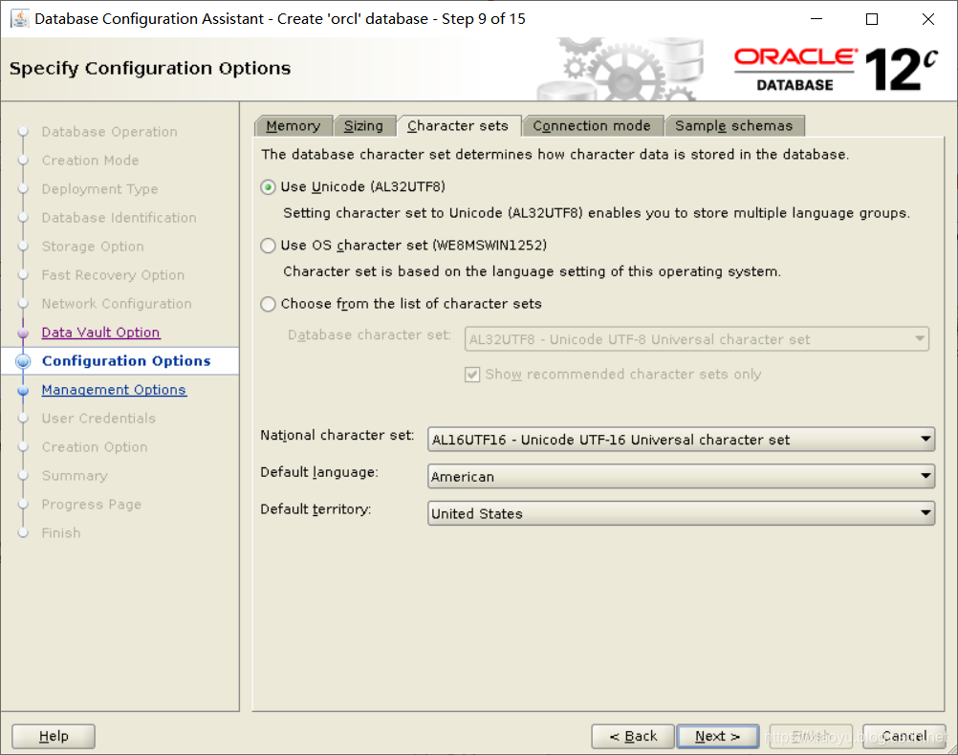Click the Fast Recovery Option step
958x755 pixels.
(x=113, y=275)
